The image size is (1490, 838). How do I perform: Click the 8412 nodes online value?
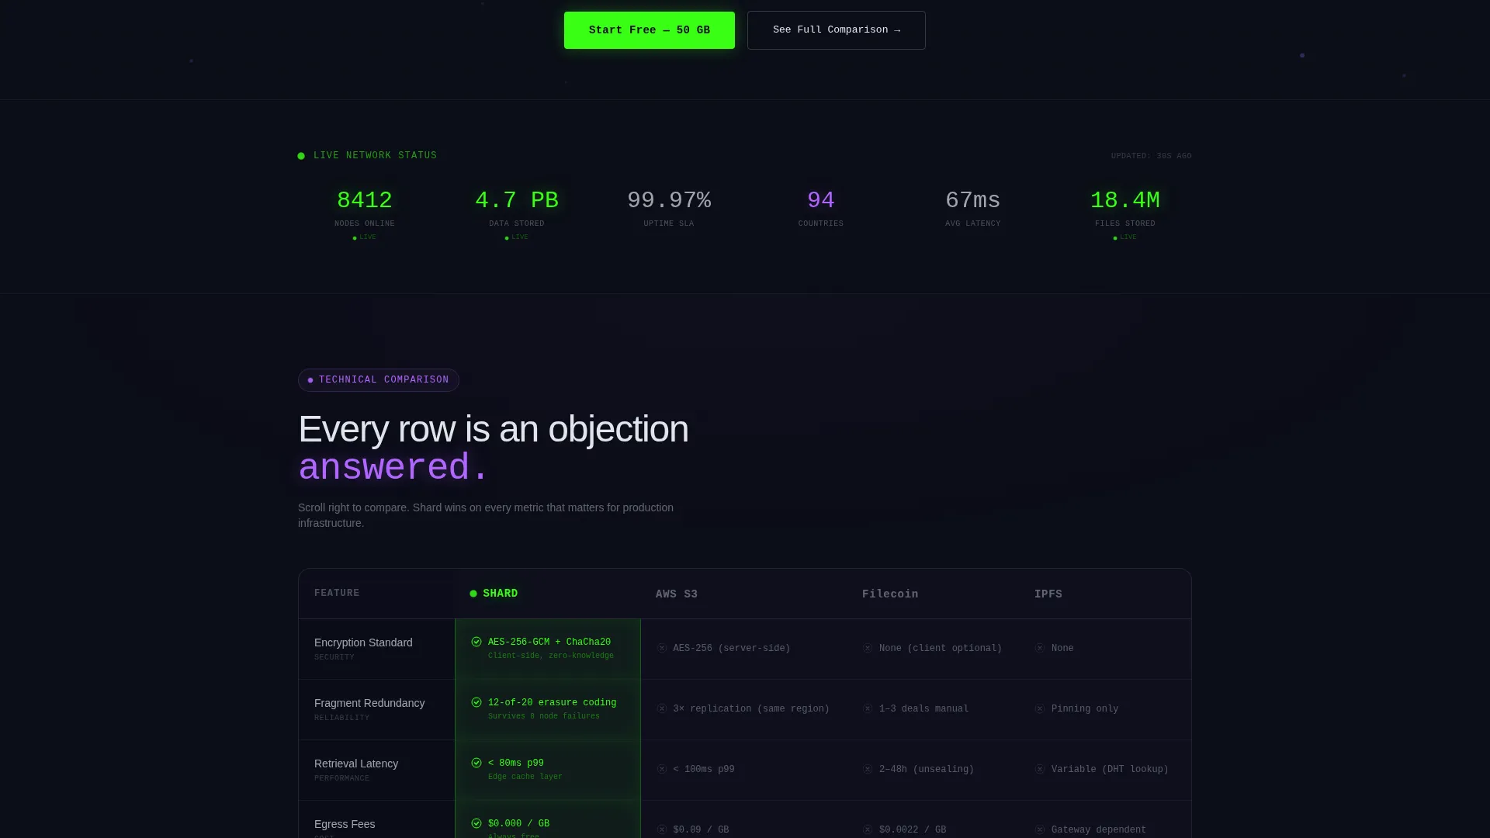365,200
